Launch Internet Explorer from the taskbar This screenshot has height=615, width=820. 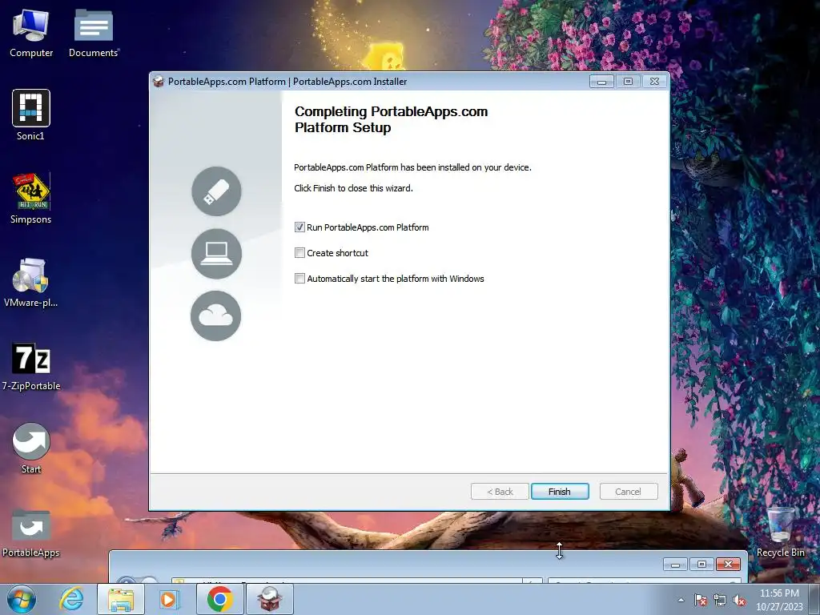pos(71,599)
